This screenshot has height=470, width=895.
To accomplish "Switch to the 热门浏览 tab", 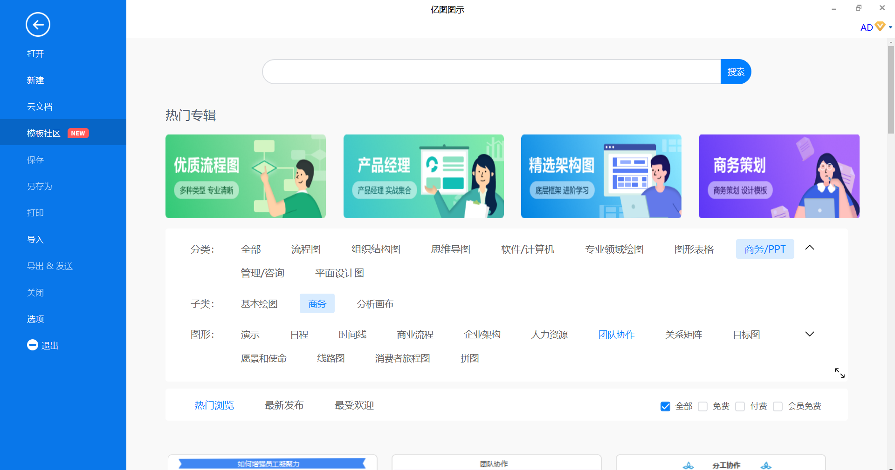I will coord(214,405).
